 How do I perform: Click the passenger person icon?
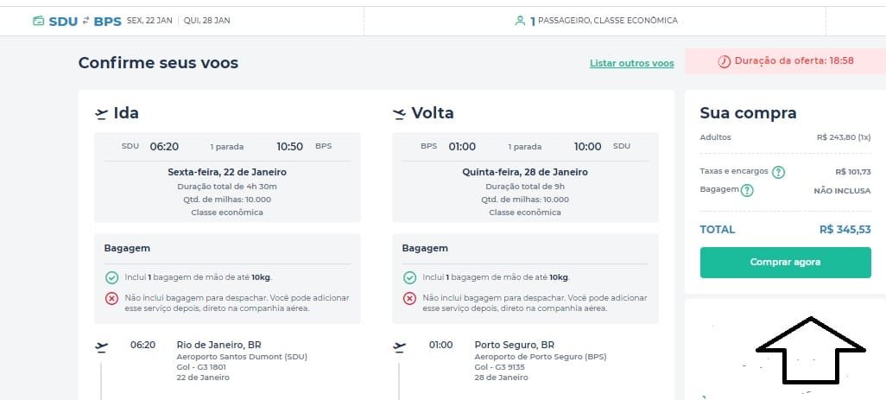tap(520, 21)
